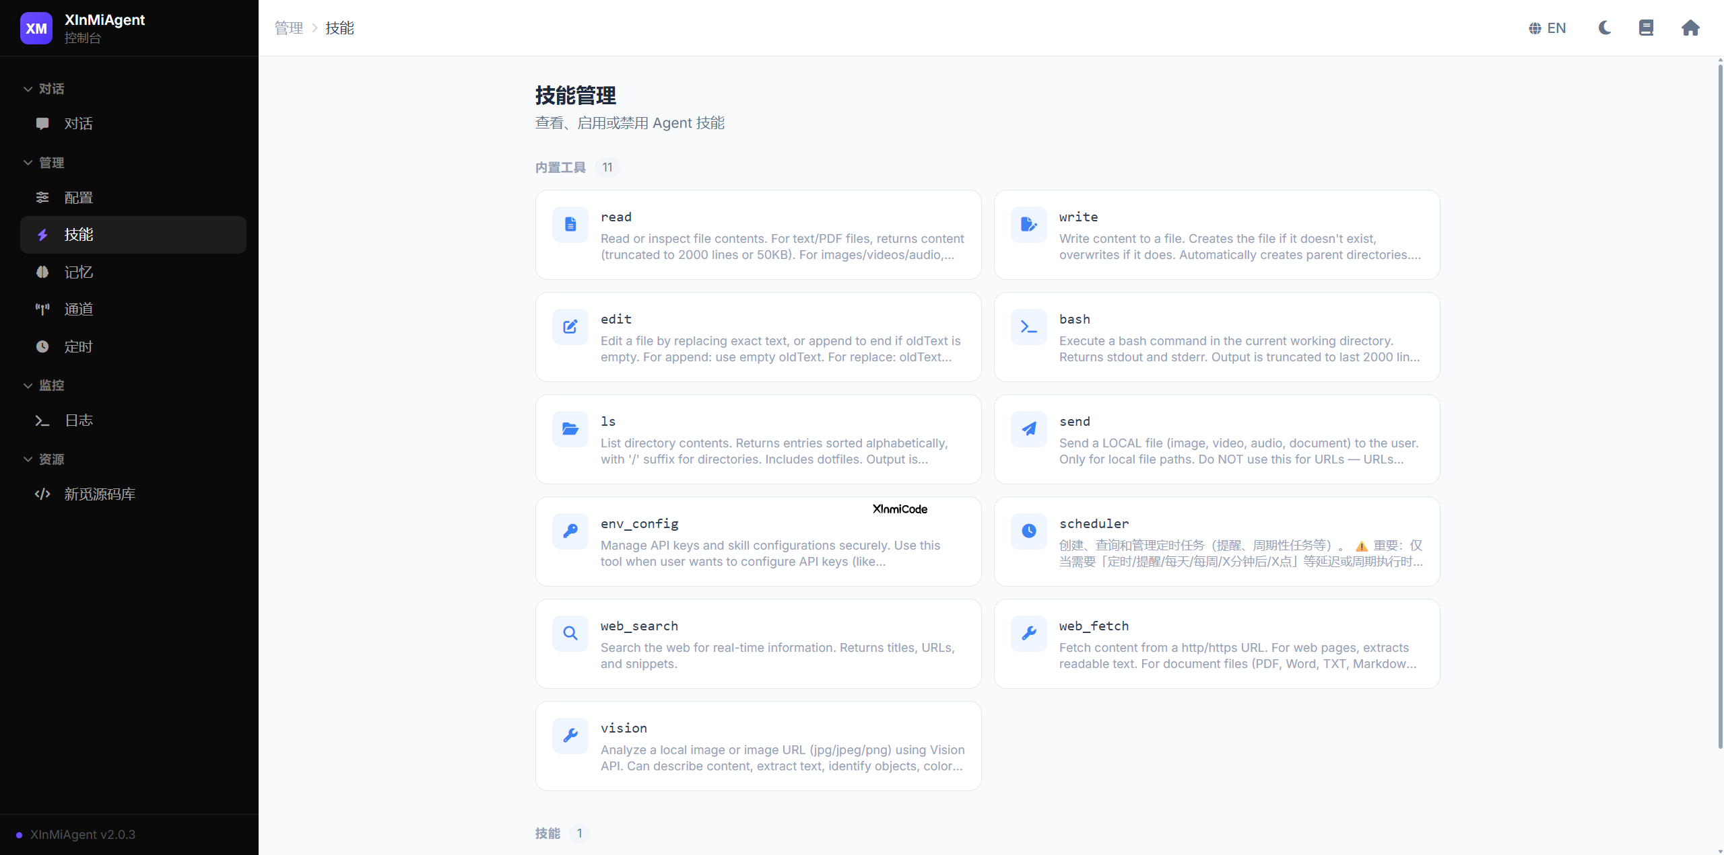Click the read tool file icon
Image resolution: width=1724 pixels, height=855 pixels.
tap(570, 225)
